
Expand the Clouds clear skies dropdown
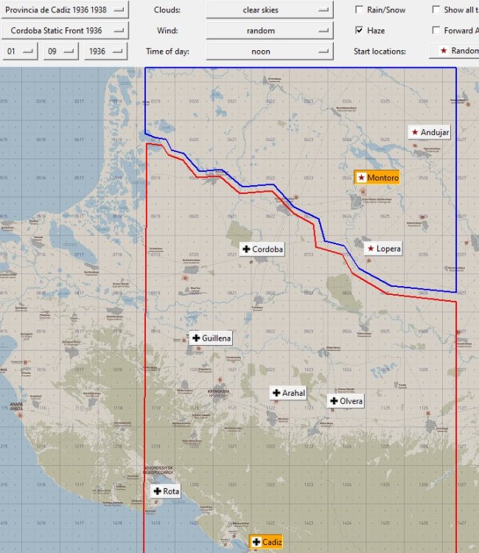click(x=270, y=10)
